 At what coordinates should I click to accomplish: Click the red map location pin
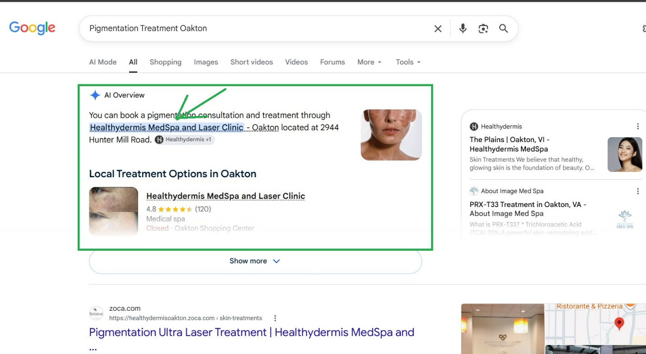click(x=619, y=323)
